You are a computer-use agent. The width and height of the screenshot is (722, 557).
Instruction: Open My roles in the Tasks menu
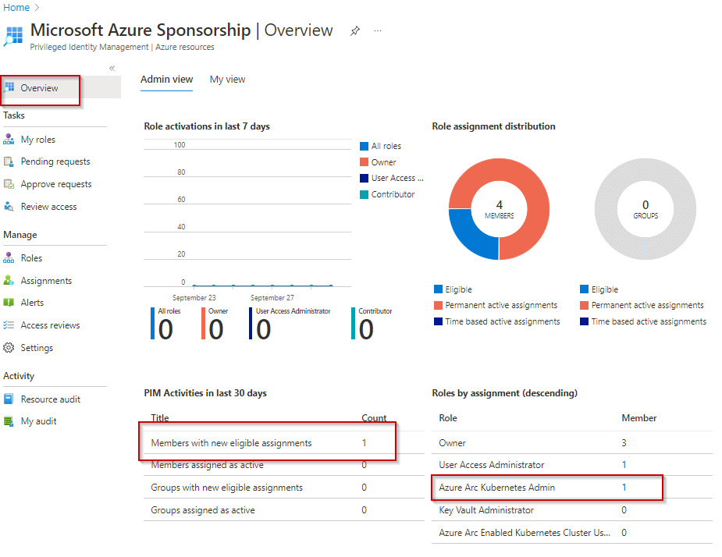pos(37,139)
